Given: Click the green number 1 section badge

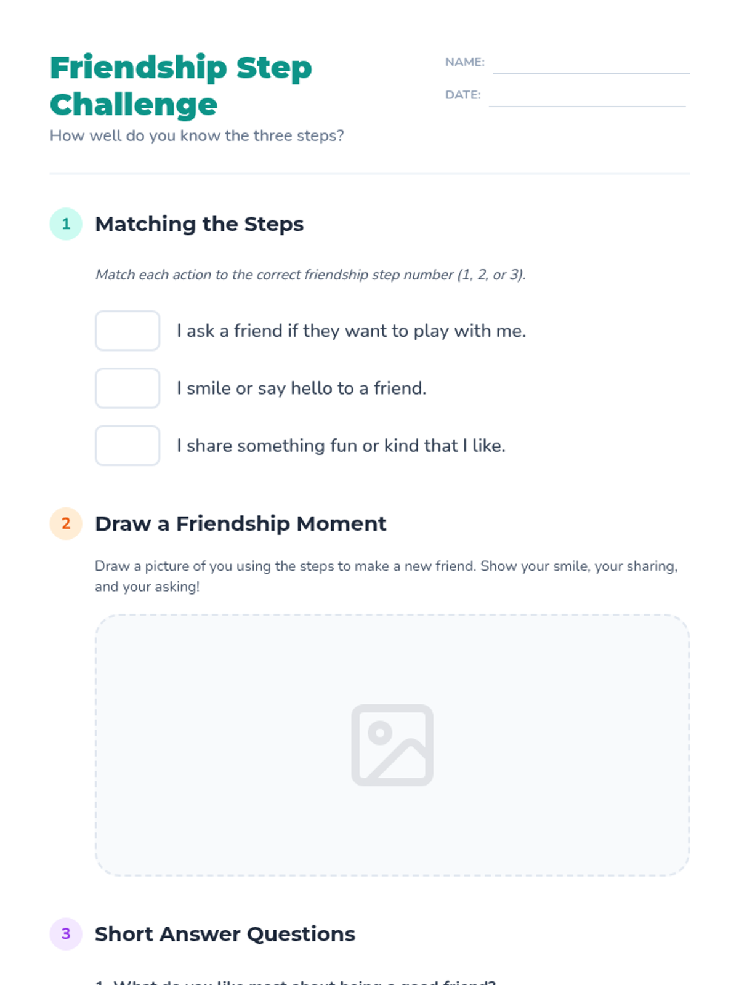Looking at the screenshot, I should click(66, 224).
